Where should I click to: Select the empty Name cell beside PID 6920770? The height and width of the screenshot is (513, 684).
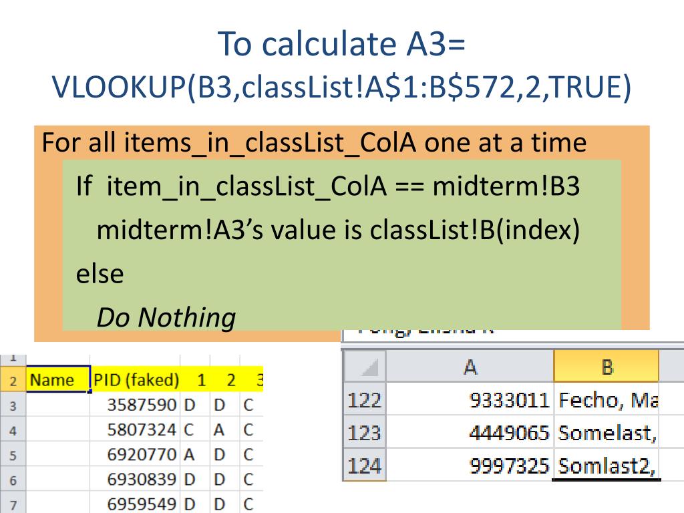click(x=58, y=454)
